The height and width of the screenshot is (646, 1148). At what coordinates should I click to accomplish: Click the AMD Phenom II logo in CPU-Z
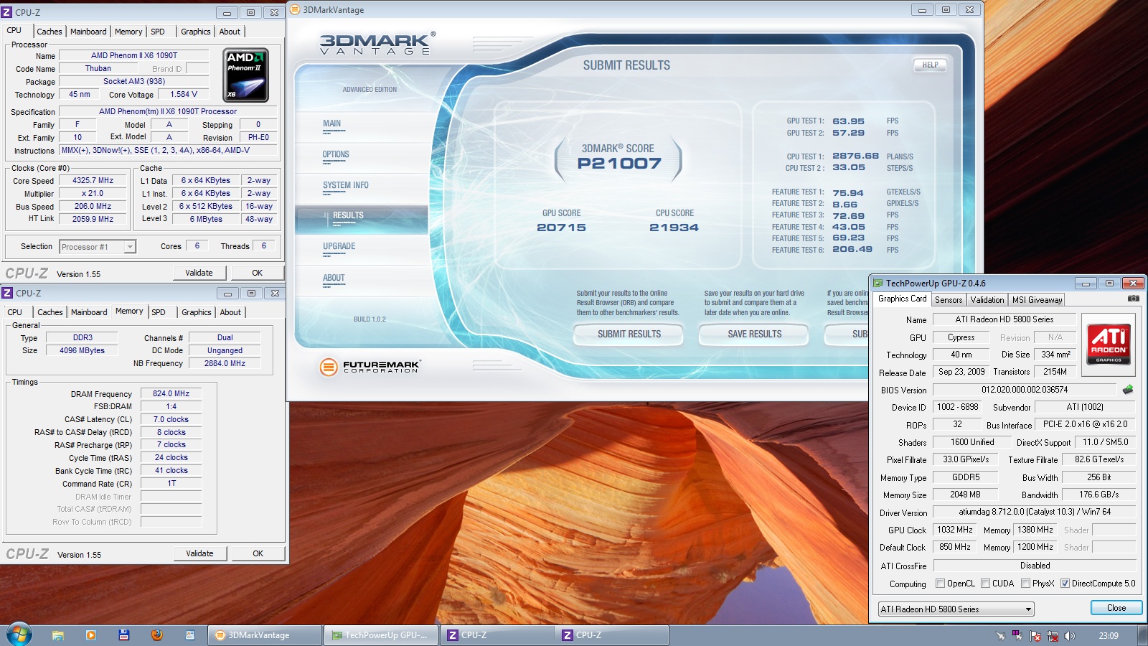(x=246, y=75)
